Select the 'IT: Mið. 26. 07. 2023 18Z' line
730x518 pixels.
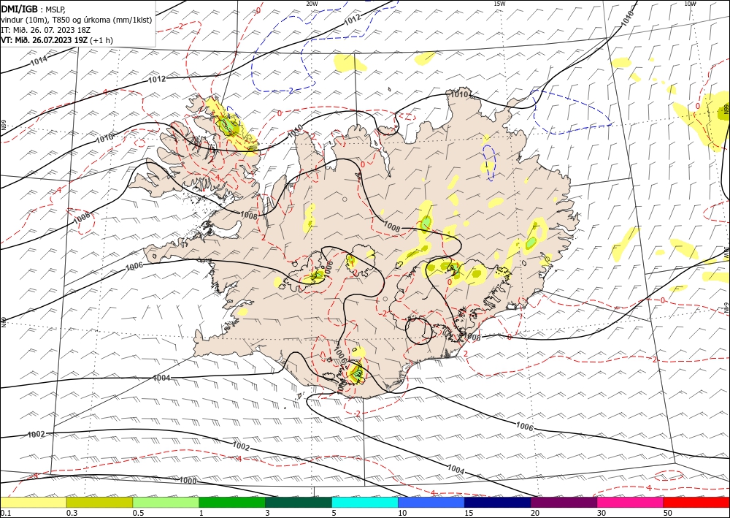pyautogui.click(x=45, y=30)
